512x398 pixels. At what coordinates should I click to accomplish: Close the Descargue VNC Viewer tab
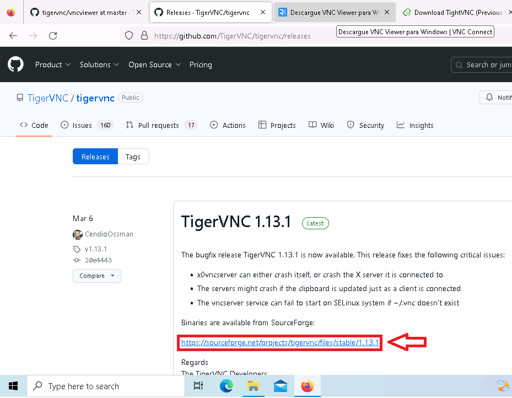pyautogui.click(x=387, y=13)
